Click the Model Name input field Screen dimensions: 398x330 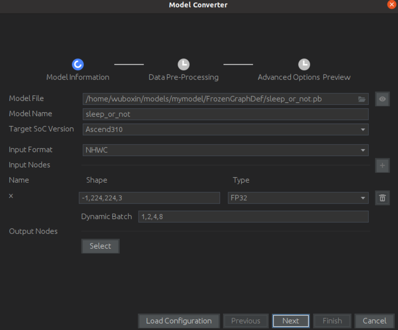click(x=226, y=114)
